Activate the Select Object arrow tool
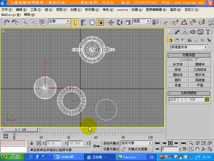This screenshot has height=161, width=214. (x=75, y=23)
